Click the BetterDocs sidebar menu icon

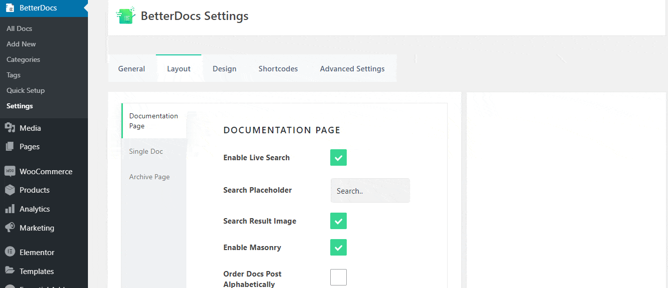(x=10, y=8)
